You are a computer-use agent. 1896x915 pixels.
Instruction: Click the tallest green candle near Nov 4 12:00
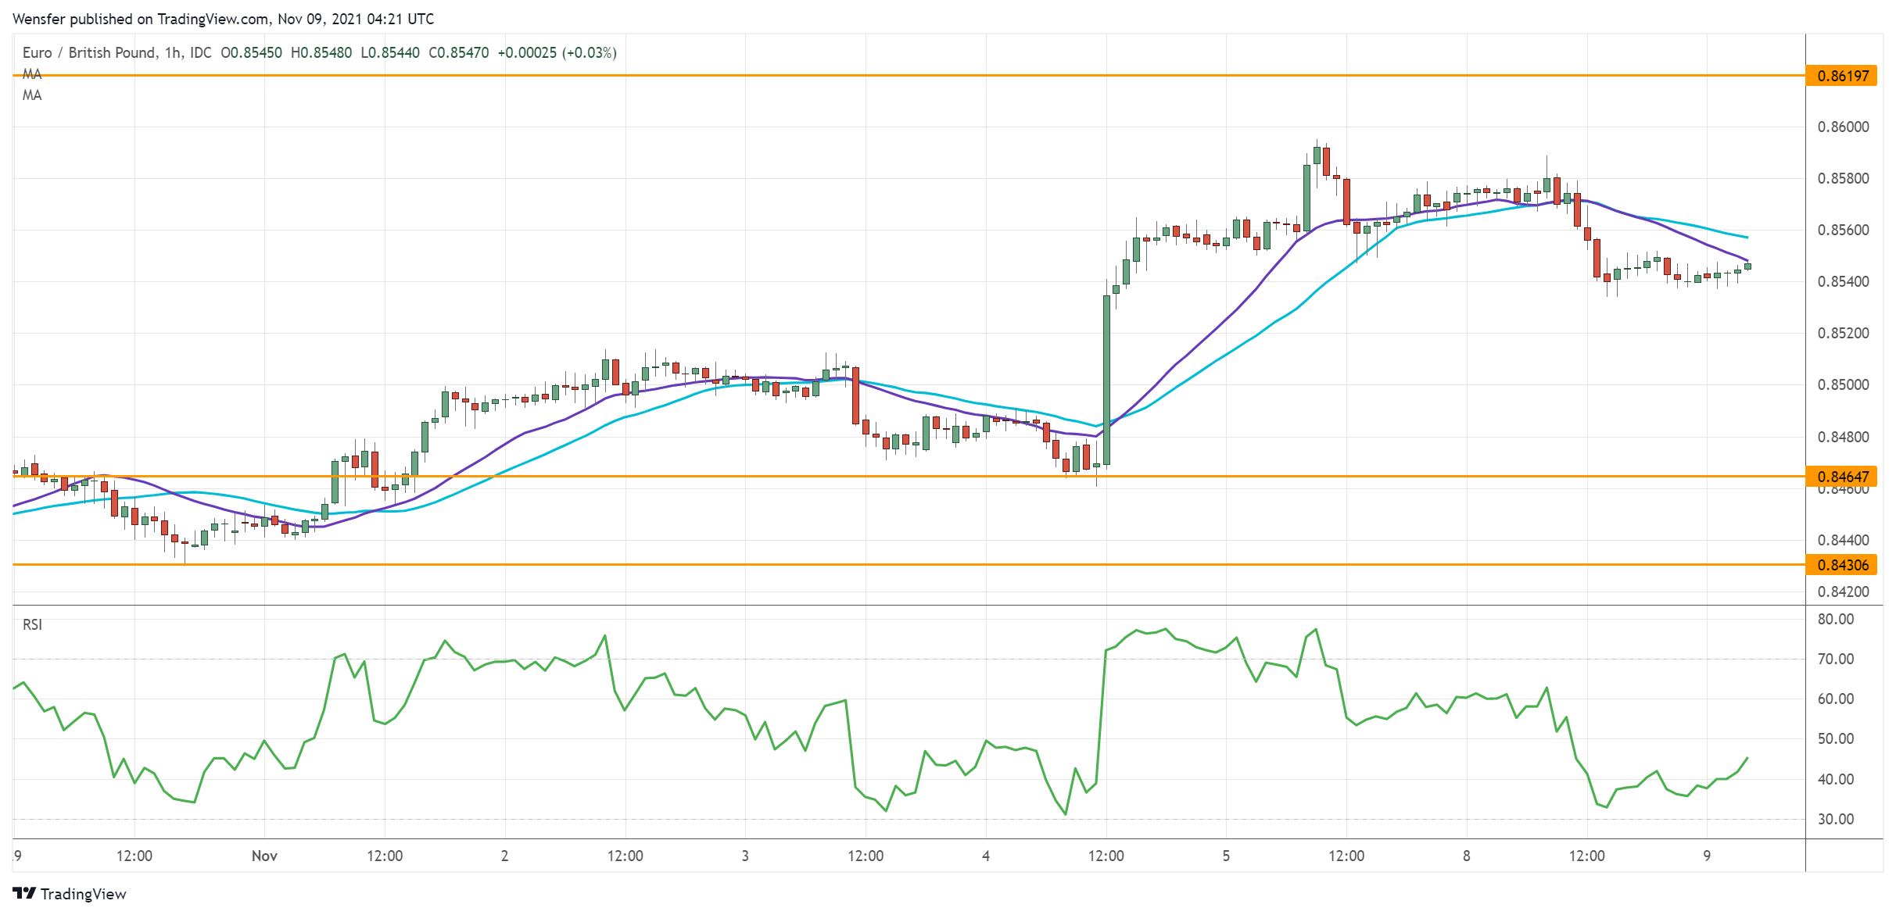coord(1106,380)
